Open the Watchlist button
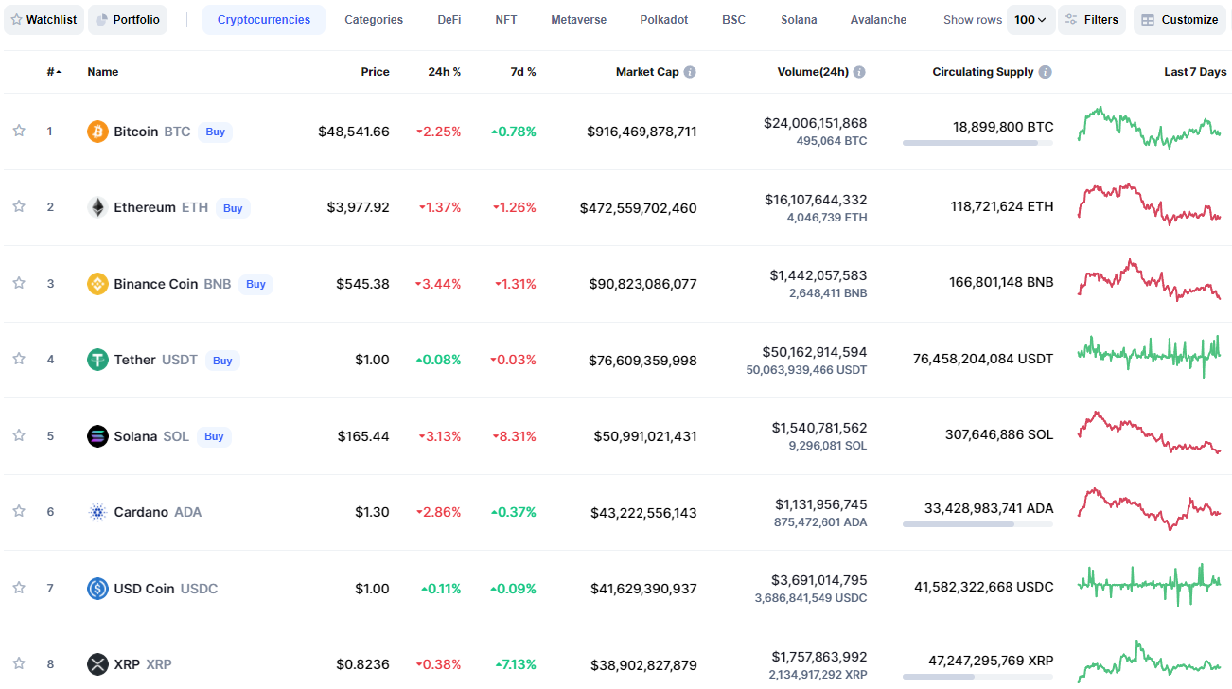This screenshot has width=1232, height=689. (x=44, y=20)
